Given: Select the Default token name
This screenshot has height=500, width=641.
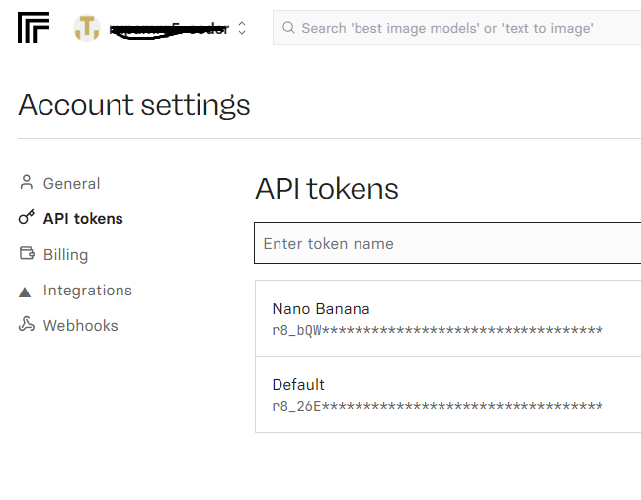Looking at the screenshot, I should [x=298, y=384].
